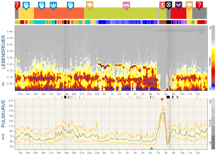Image resolution: width=216 pixels, height=155 pixels.
Task: Click the green minimum-pulse triangle marker
Action: pos(151,148)
